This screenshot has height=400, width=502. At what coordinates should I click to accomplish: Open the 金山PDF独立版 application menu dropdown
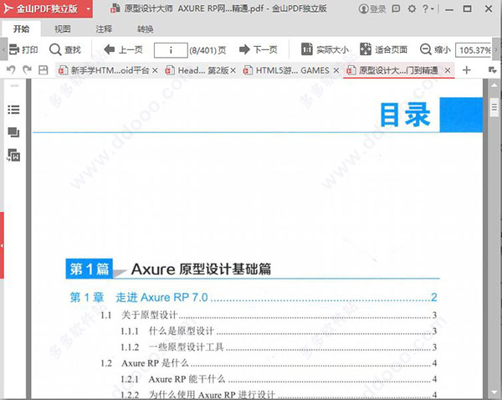coord(89,9)
